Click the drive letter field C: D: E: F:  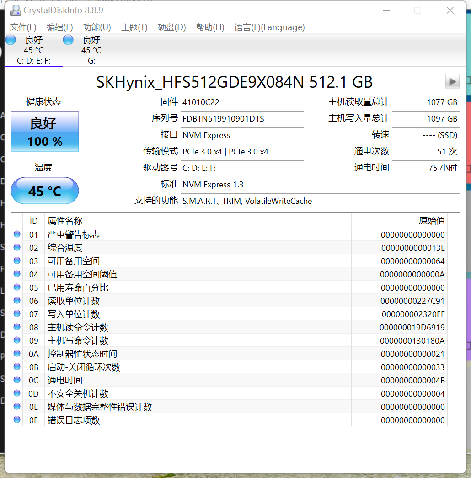tap(242, 168)
